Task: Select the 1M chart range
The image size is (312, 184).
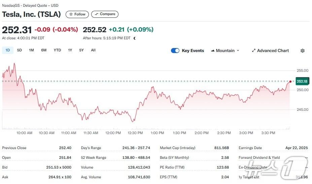Action: [31, 50]
